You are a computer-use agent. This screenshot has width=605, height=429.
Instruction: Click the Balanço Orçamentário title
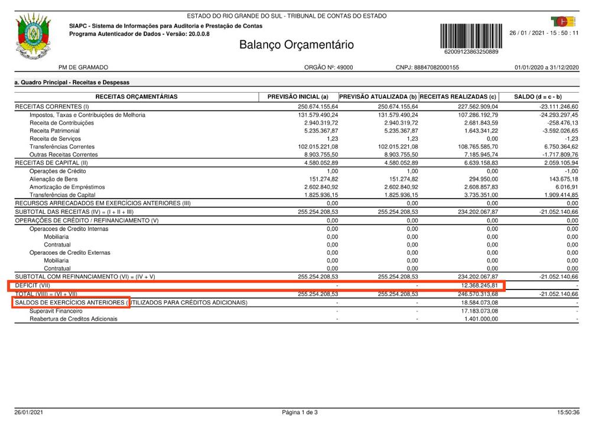pos(297,45)
